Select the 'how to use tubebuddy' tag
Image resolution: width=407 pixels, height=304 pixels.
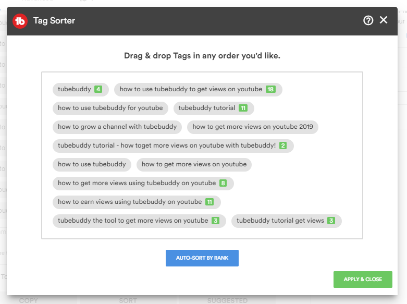(x=92, y=164)
